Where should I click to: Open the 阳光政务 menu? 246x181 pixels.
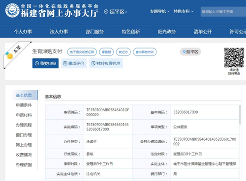167,31
